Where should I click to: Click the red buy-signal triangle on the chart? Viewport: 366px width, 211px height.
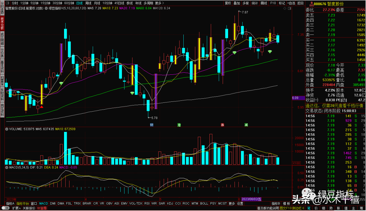tap(42, 107)
